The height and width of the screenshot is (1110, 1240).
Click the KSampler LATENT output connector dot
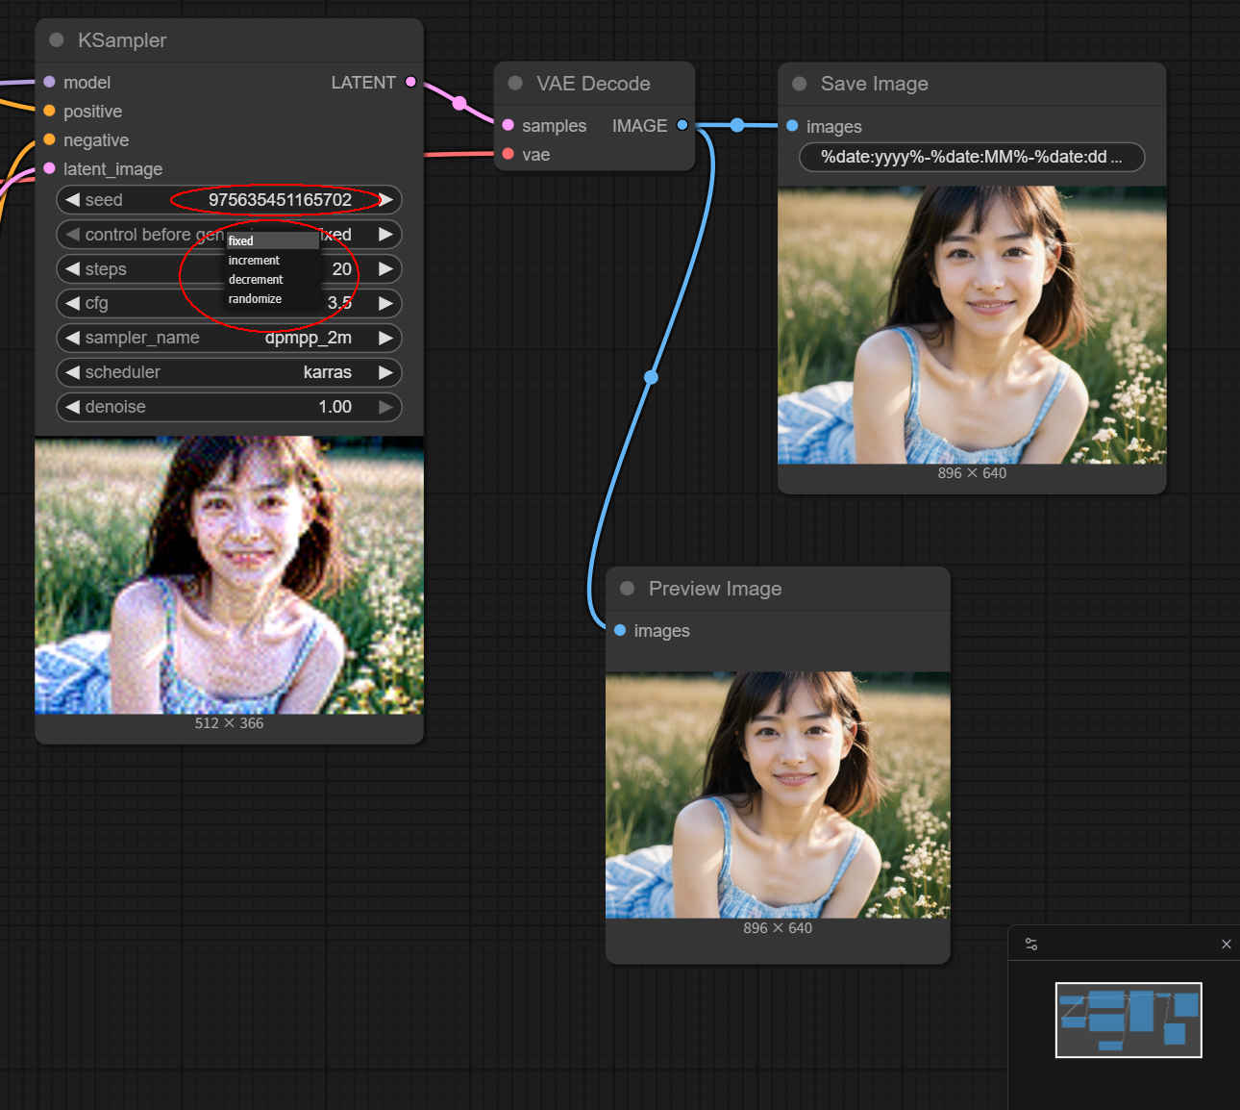point(410,82)
